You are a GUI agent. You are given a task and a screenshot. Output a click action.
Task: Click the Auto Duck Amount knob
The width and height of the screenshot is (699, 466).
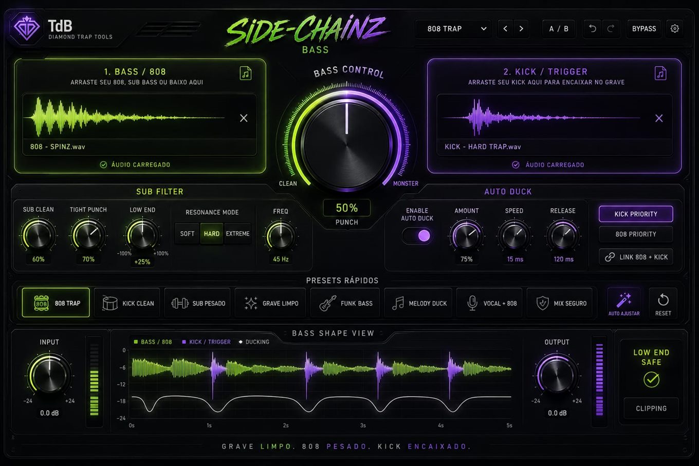[466, 236]
